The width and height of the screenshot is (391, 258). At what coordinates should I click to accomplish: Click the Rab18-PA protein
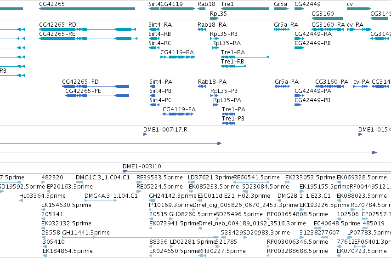202,86
